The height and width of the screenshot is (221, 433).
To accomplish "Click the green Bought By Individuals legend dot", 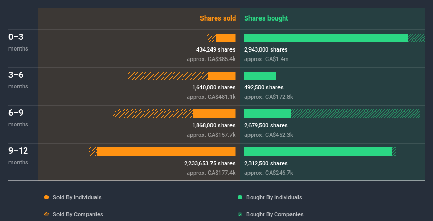I will point(240,197).
